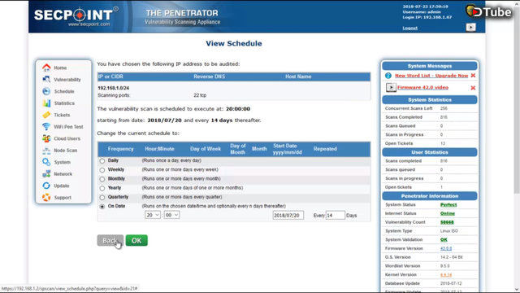Click the Schedule clock icon in sidebar

tap(46, 91)
